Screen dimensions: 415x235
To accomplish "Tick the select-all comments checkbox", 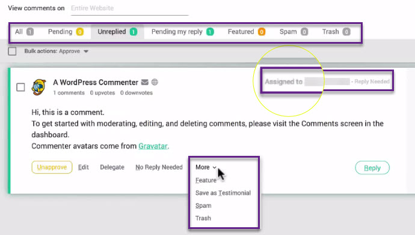I will click(x=12, y=51).
